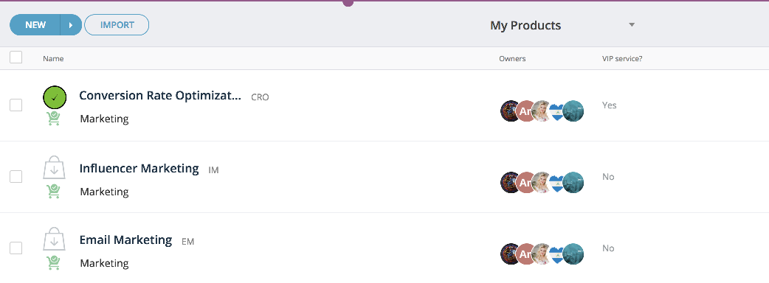Click the green checkmark icon for Conversion Rate Optimization
Viewport: 769px width, 283px height.
[x=55, y=97]
